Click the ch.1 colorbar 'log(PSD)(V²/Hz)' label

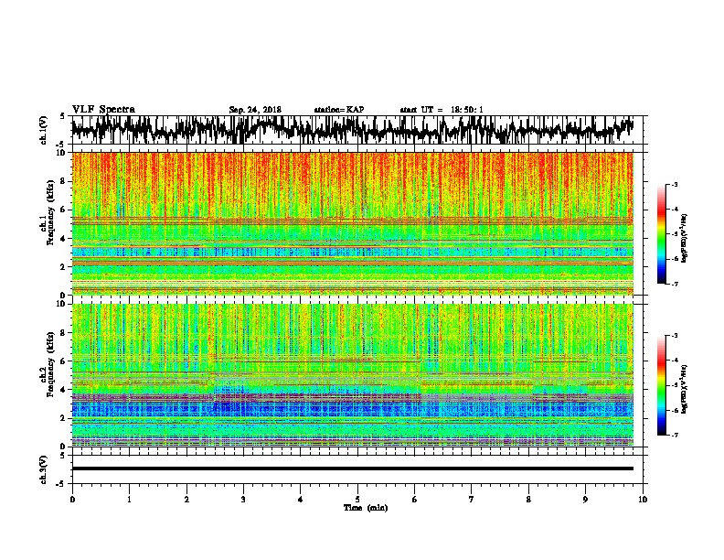[684, 239]
